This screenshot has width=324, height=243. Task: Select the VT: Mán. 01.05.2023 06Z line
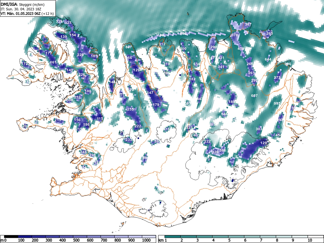[x=27, y=14]
